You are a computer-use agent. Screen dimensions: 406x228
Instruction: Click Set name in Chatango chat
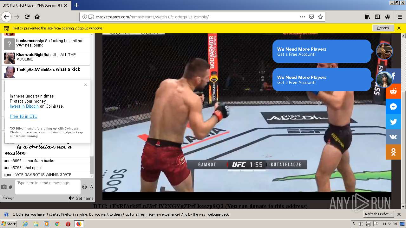[84, 198]
